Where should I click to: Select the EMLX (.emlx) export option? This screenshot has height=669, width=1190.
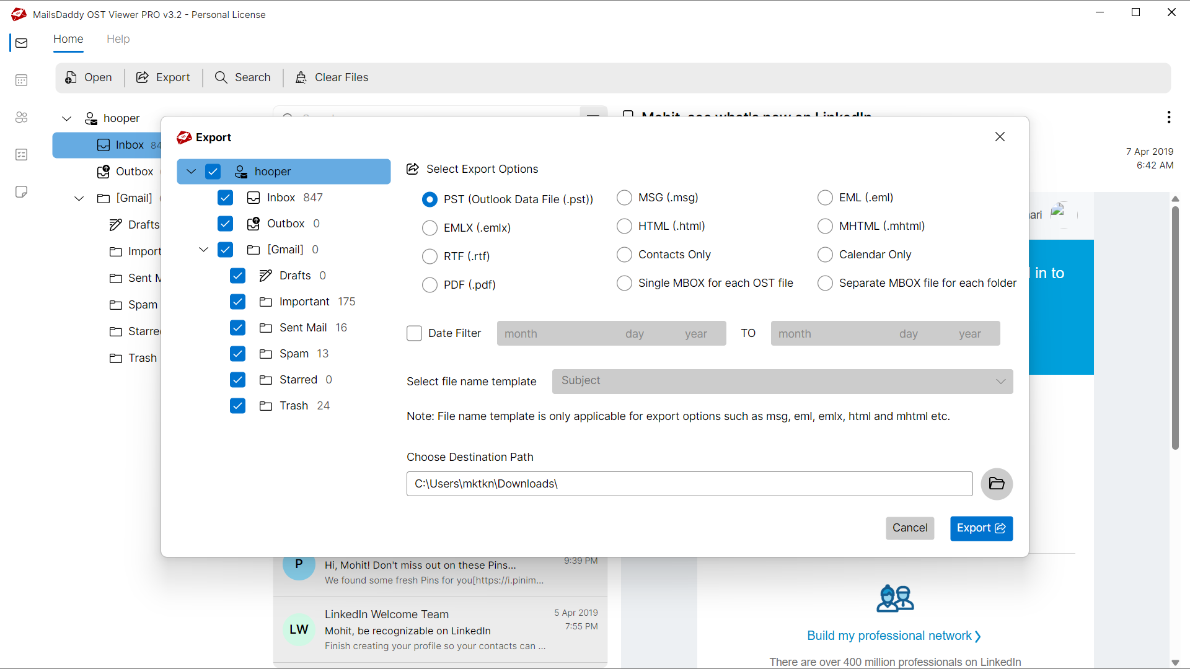(430, 228)
